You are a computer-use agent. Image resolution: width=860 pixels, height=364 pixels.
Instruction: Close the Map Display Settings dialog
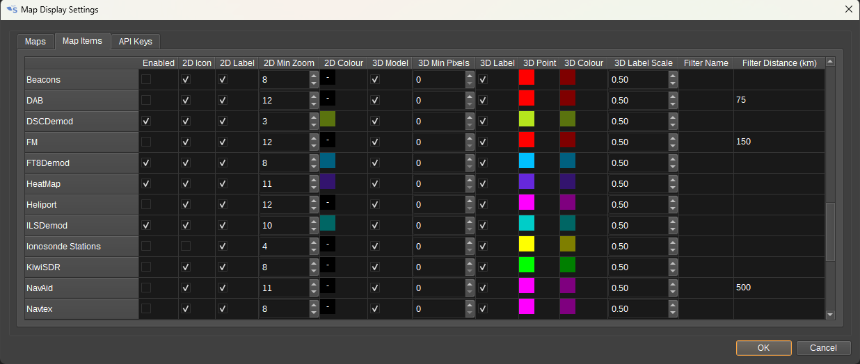click(848, 10)
